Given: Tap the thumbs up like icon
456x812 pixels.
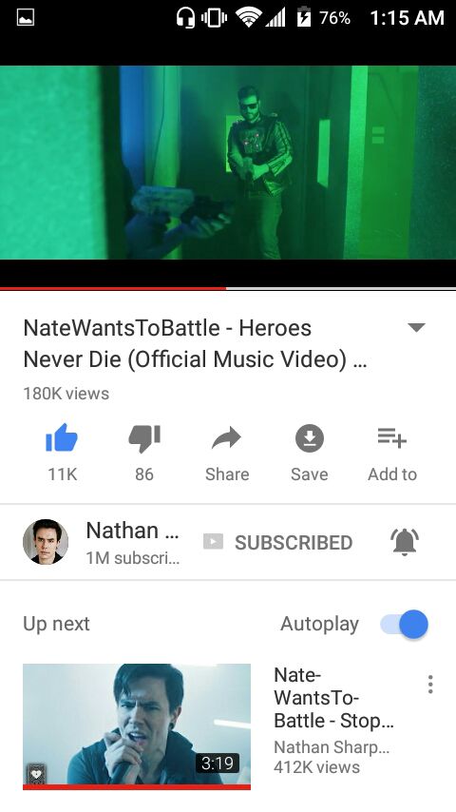Looking at the screenshot, I should click(62, 438).
